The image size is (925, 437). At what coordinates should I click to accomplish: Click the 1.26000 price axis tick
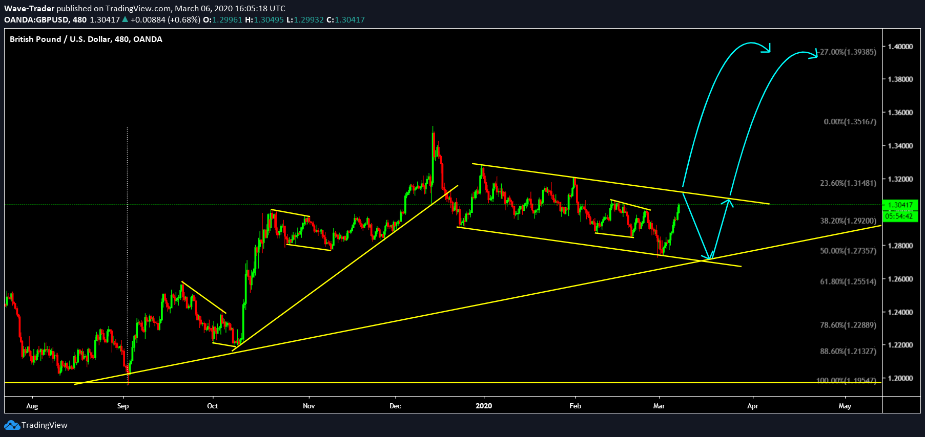pyautogui.click(x=900, y=279)
